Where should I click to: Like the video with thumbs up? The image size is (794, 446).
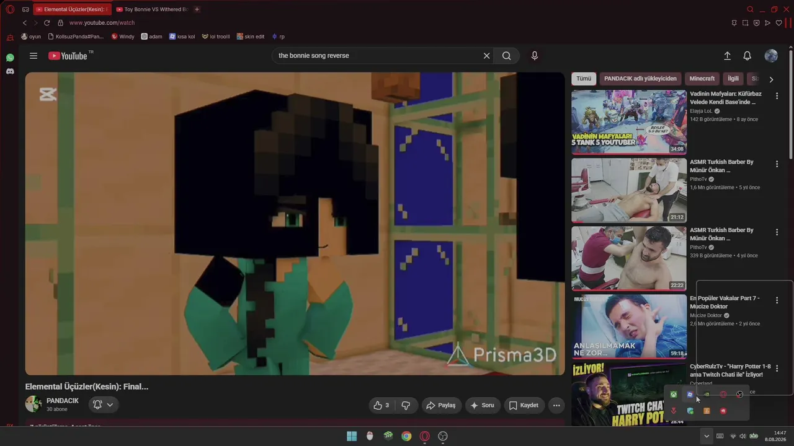point(381,405)
